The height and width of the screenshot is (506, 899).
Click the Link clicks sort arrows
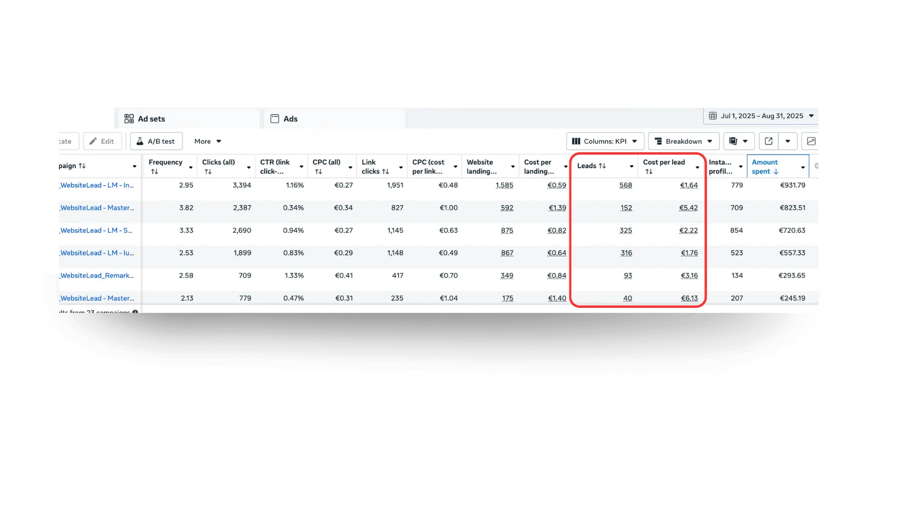pyautogui.click(x=385, y=172)
